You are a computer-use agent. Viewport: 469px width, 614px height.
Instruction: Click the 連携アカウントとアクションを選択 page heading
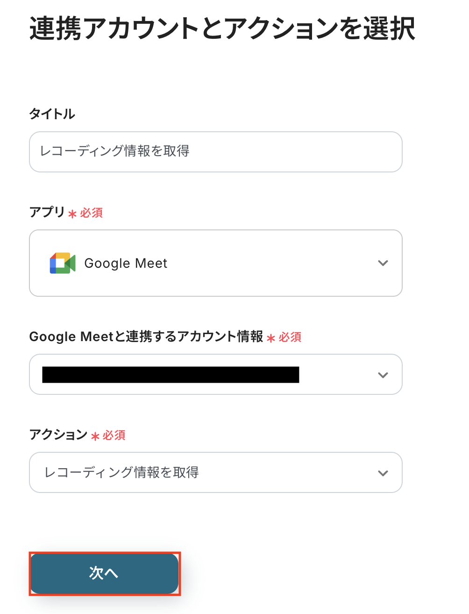222,29
